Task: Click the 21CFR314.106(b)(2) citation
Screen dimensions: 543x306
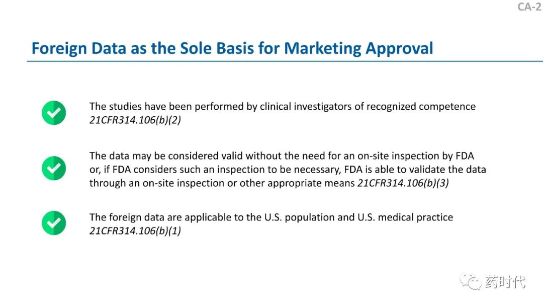Action: (135, 120)
